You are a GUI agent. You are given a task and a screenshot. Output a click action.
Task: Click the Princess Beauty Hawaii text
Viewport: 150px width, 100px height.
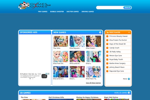(118, 36)
